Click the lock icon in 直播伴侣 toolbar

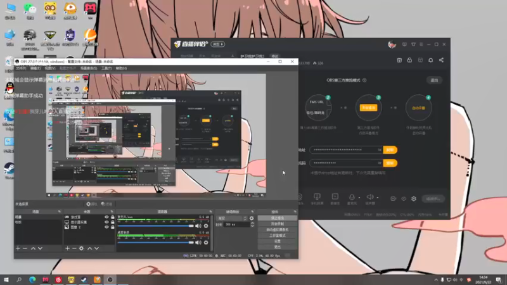[409, 60]
